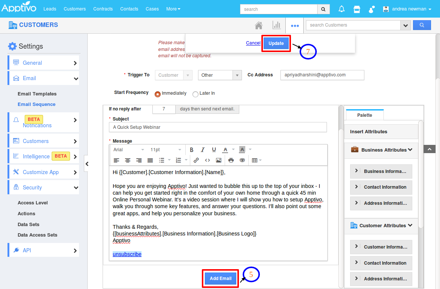Click the header search magnifier button
Viewport: 440px width, 289px height.
pos(323,9)
